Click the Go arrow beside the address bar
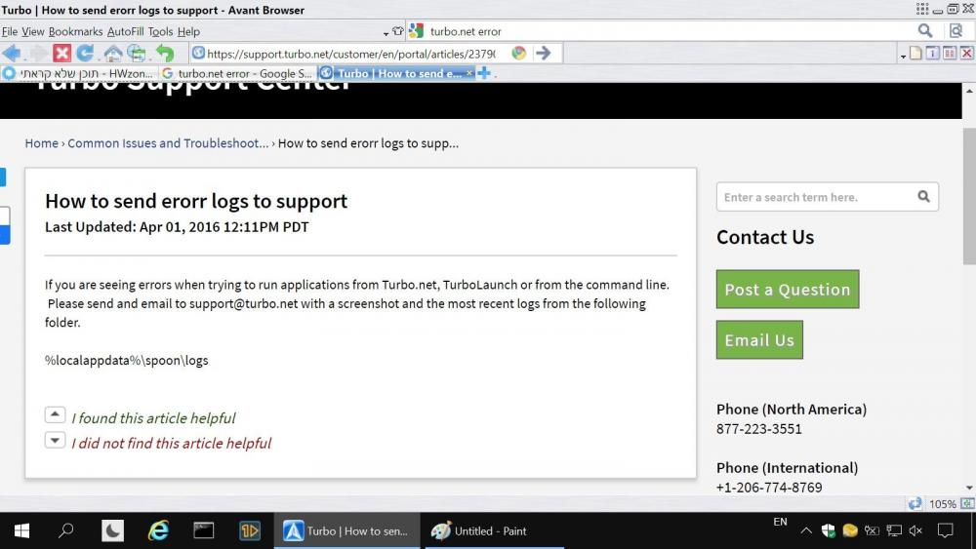 click(x=544, y=54)
